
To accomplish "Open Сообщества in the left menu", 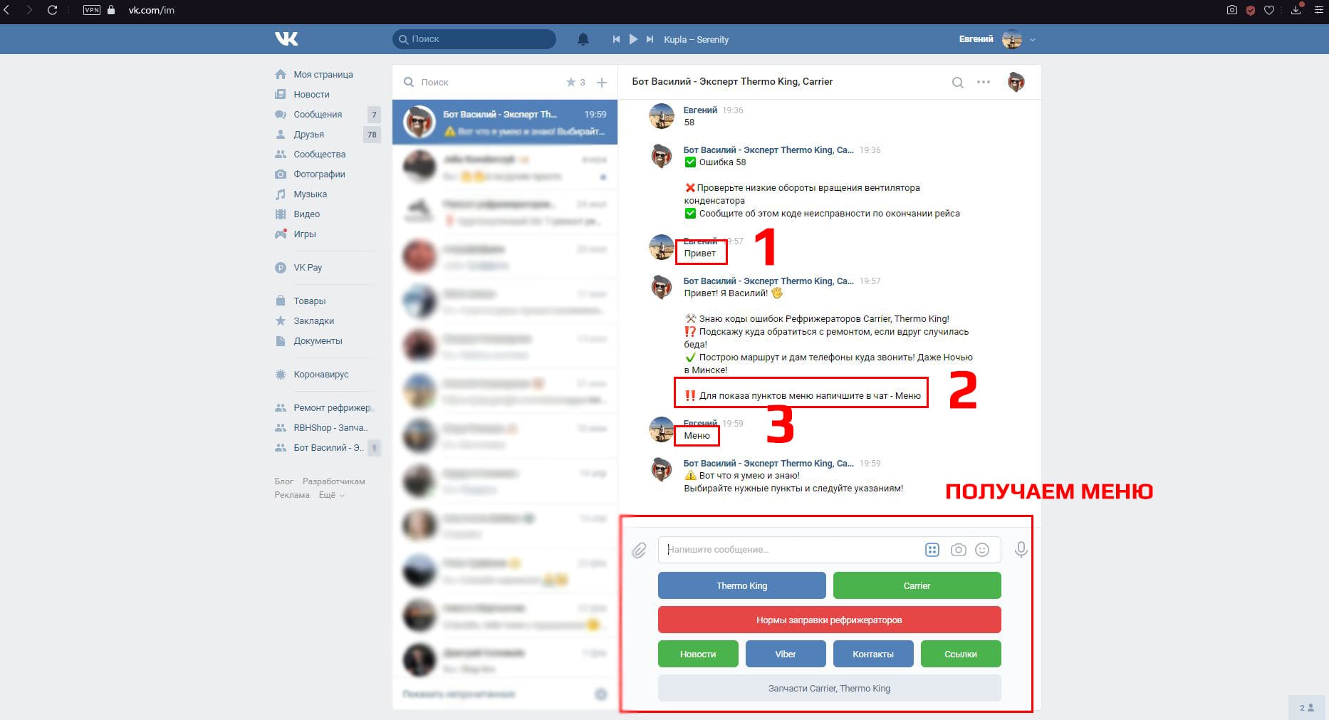I will point(319,154).
